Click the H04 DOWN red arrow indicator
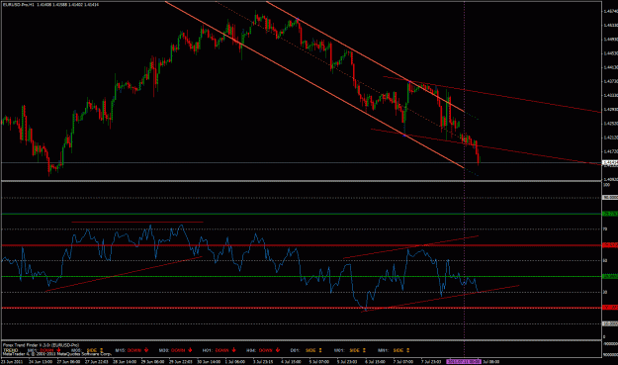The image size is (618, 365). [x=278, y=350]
